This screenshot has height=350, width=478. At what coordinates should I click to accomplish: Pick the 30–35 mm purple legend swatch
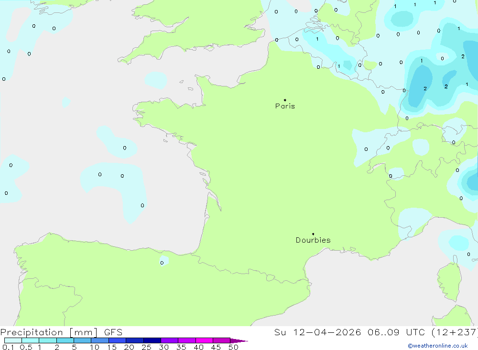pyautogui.click(x=169, y=340)
